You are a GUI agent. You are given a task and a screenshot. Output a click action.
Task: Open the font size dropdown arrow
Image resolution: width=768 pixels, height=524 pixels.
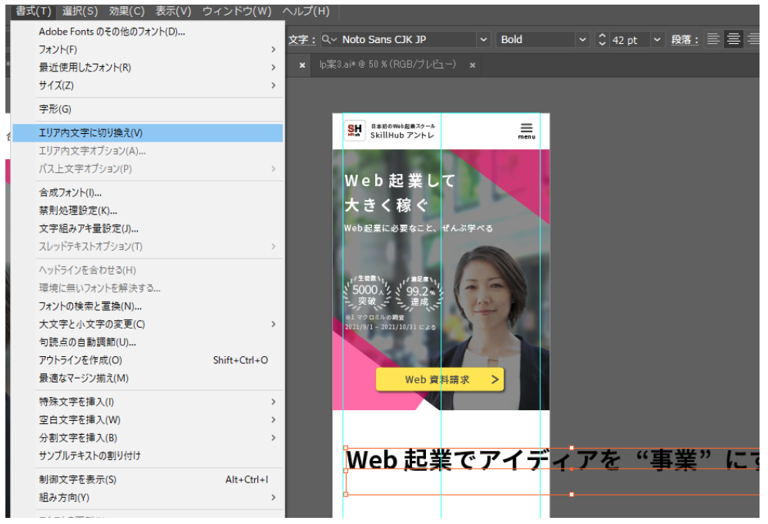(x=657, y=40)
